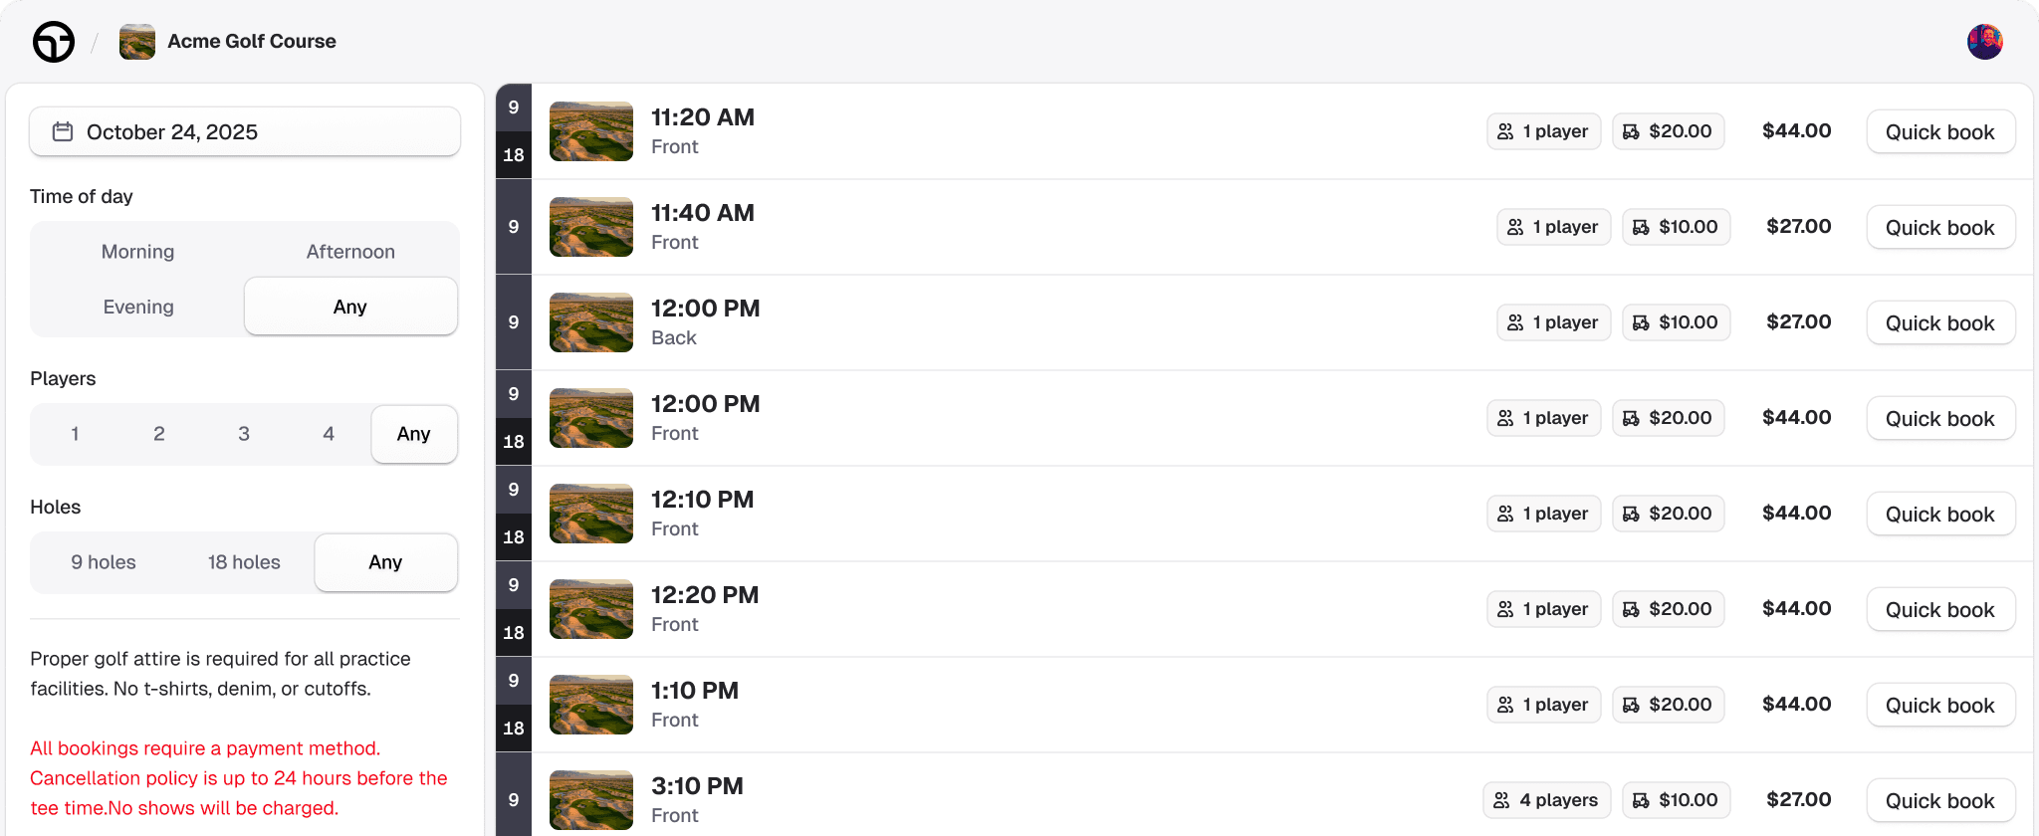Click the Acme logo icon top-left
The width and height of the screenshot is (2039, 836).
click(55, 41)
